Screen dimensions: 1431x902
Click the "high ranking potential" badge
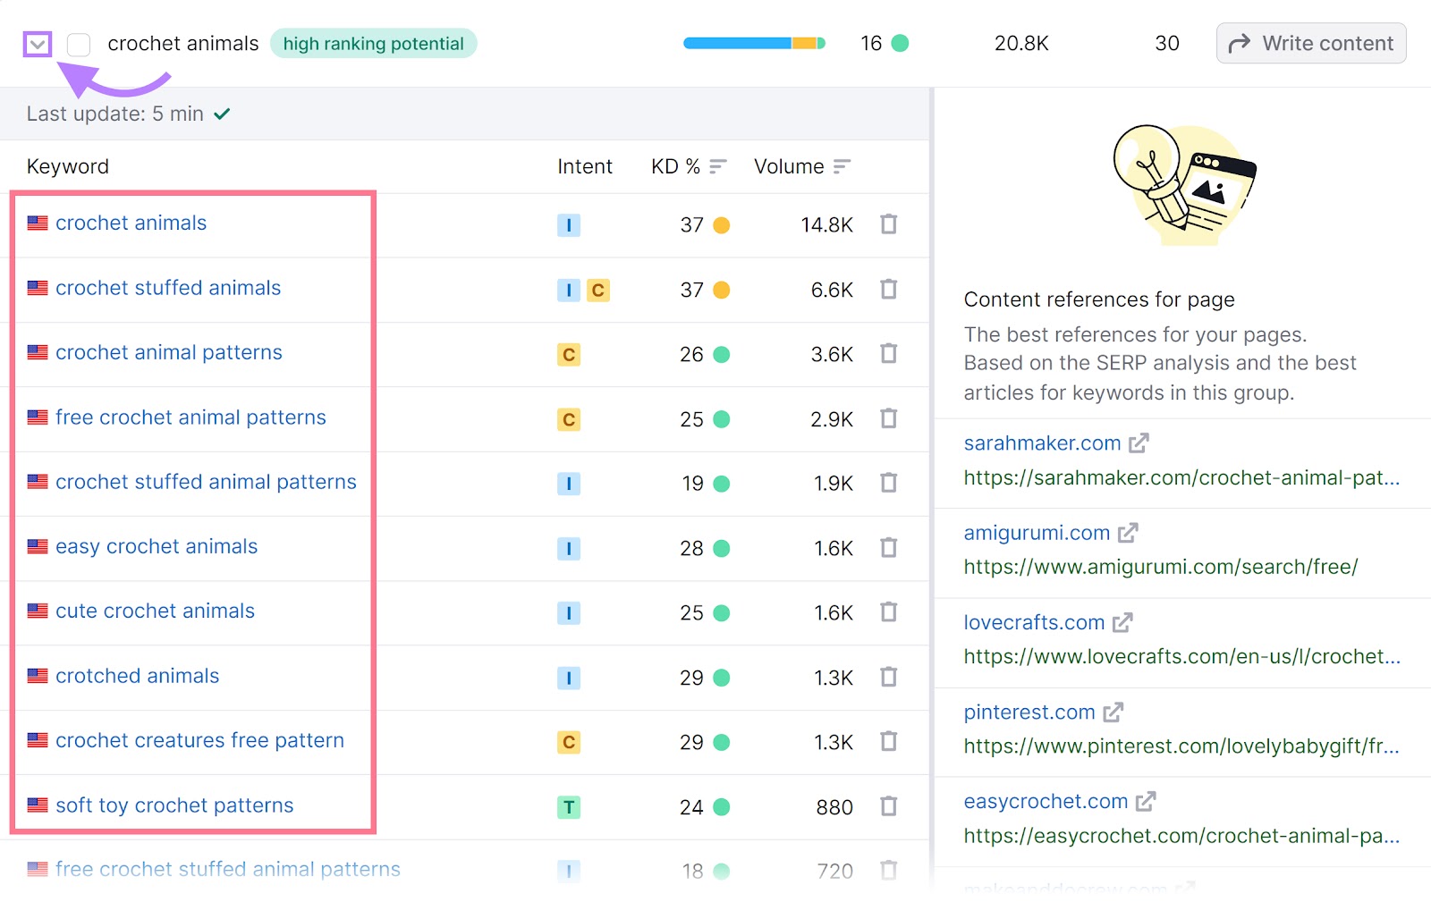click(373, 43)
